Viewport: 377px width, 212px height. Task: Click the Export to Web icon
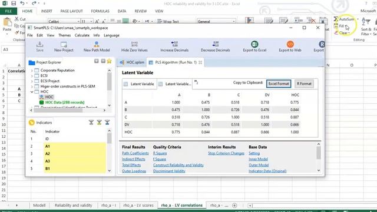coord(290,44)
